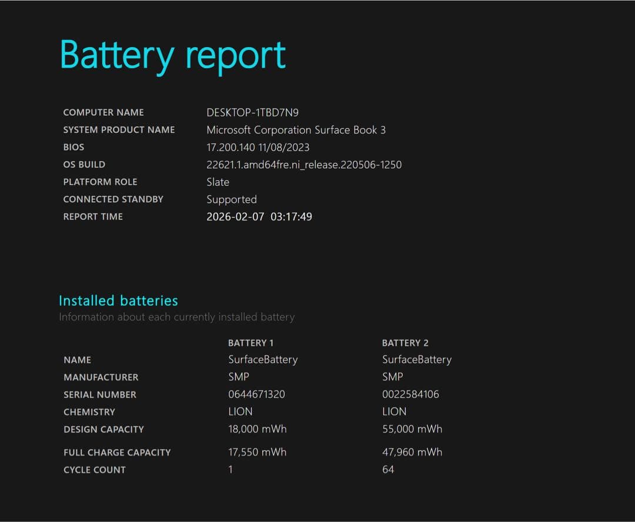Click the Connected Standby Supported text
Screen dimensions: 635x522
point(231,199)
